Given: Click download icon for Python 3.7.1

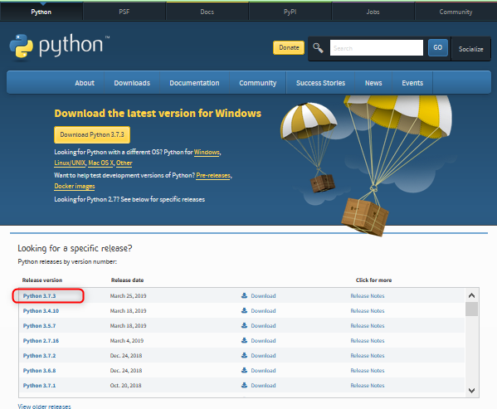Looking at the screenshot, I should (244, 385).
